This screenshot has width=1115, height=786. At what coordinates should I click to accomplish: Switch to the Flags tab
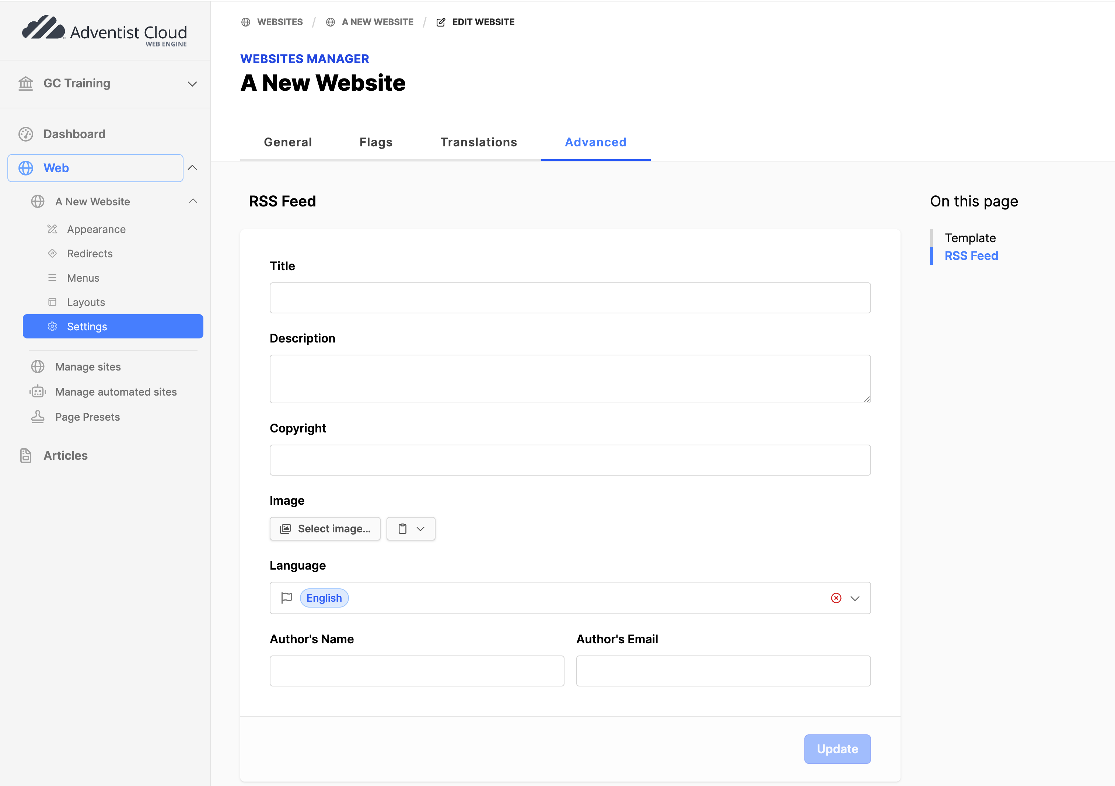(376, 142)
